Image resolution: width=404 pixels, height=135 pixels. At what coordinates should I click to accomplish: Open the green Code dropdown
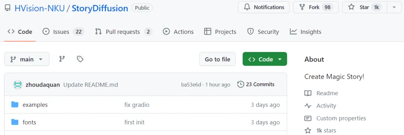point(264,59)
